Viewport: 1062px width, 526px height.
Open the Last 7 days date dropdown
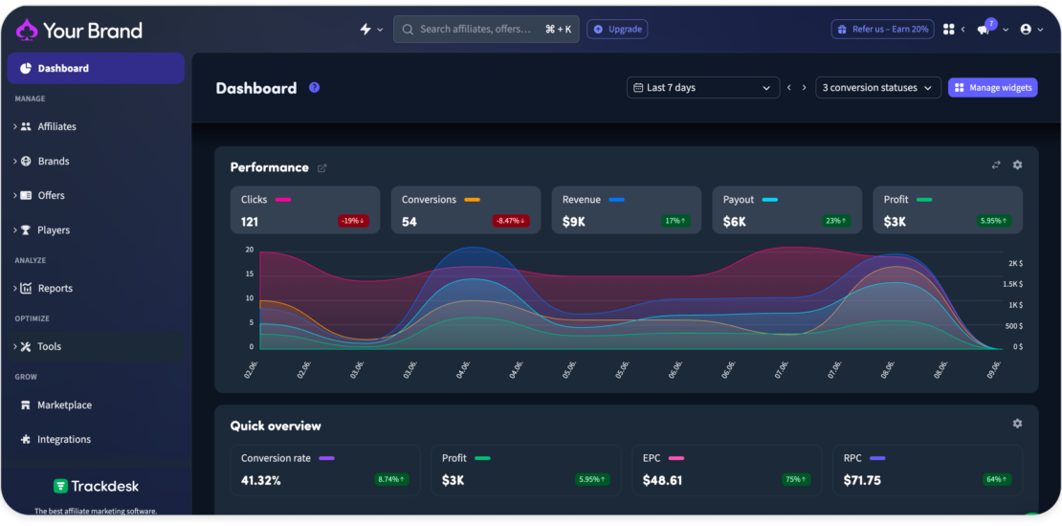point(703,87)
